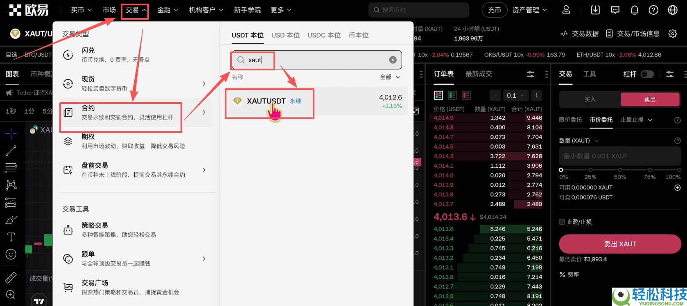Clear the xaut search field

tap(393, 60)
